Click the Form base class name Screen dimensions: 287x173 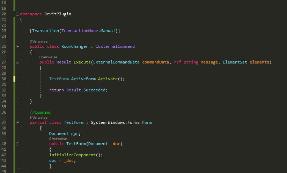(x=147, y=122)
